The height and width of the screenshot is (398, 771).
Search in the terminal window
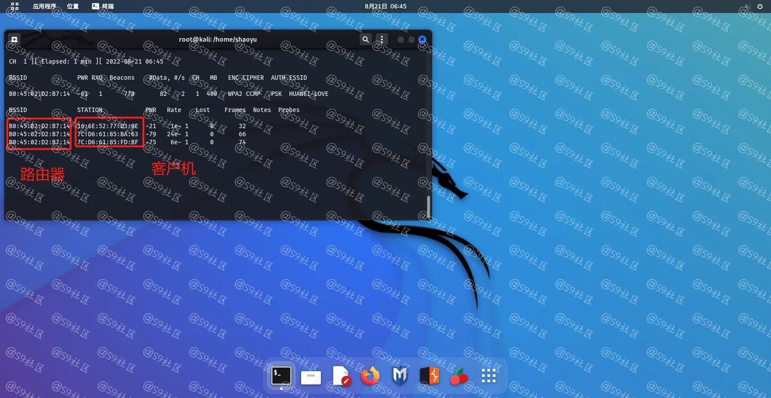366,39
